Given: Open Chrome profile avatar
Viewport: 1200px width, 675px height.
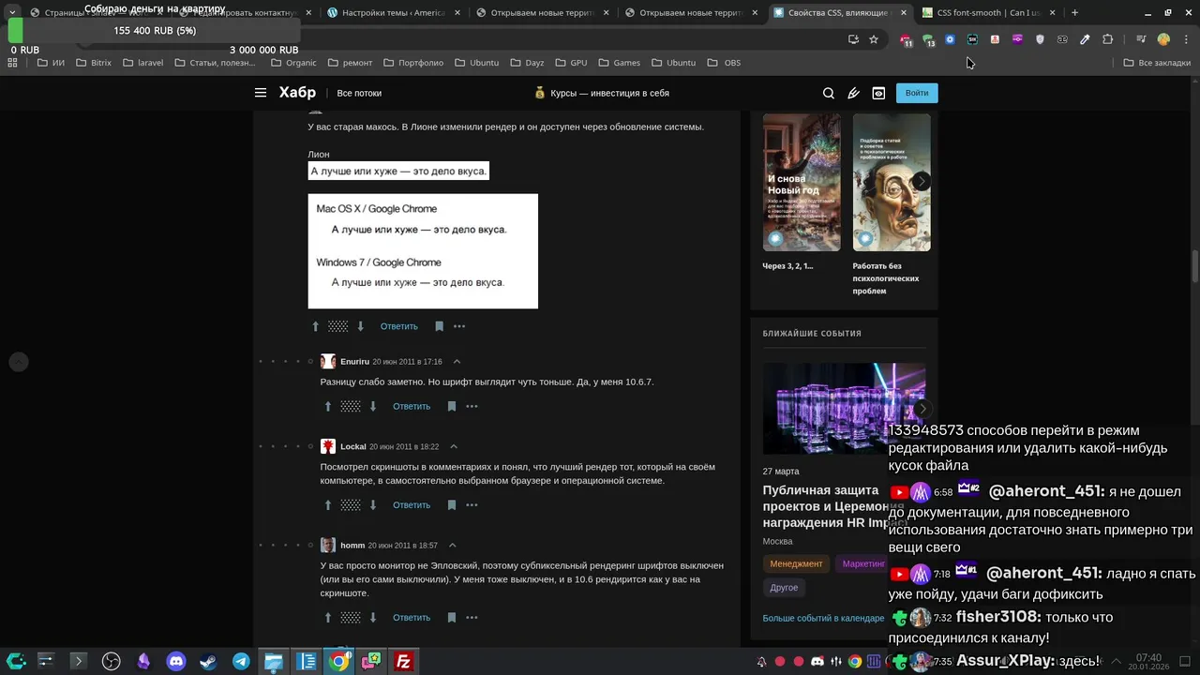Looking at the screenshot, I should pyautogui.click(x=1163, y=39).
